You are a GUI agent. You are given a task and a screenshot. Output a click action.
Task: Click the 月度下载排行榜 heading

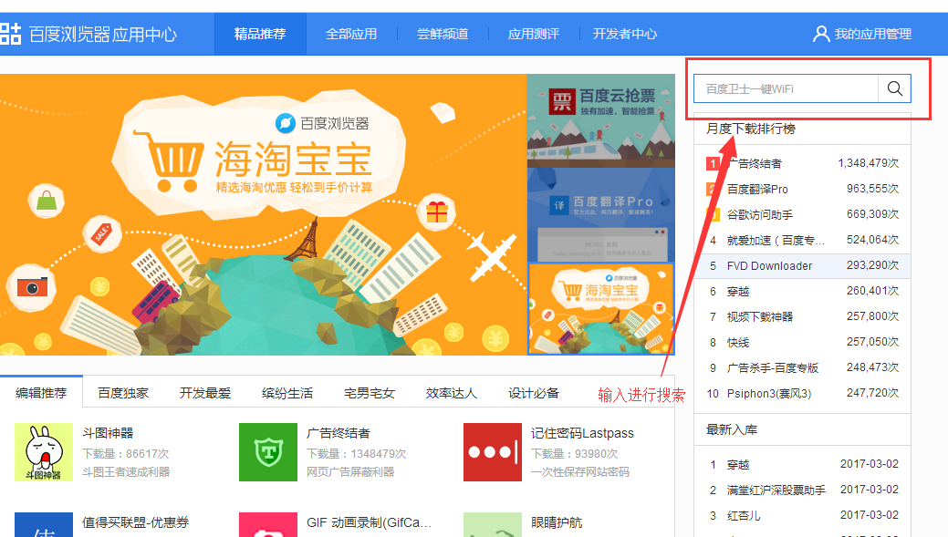pyautogui.click(x=751, y=129)
